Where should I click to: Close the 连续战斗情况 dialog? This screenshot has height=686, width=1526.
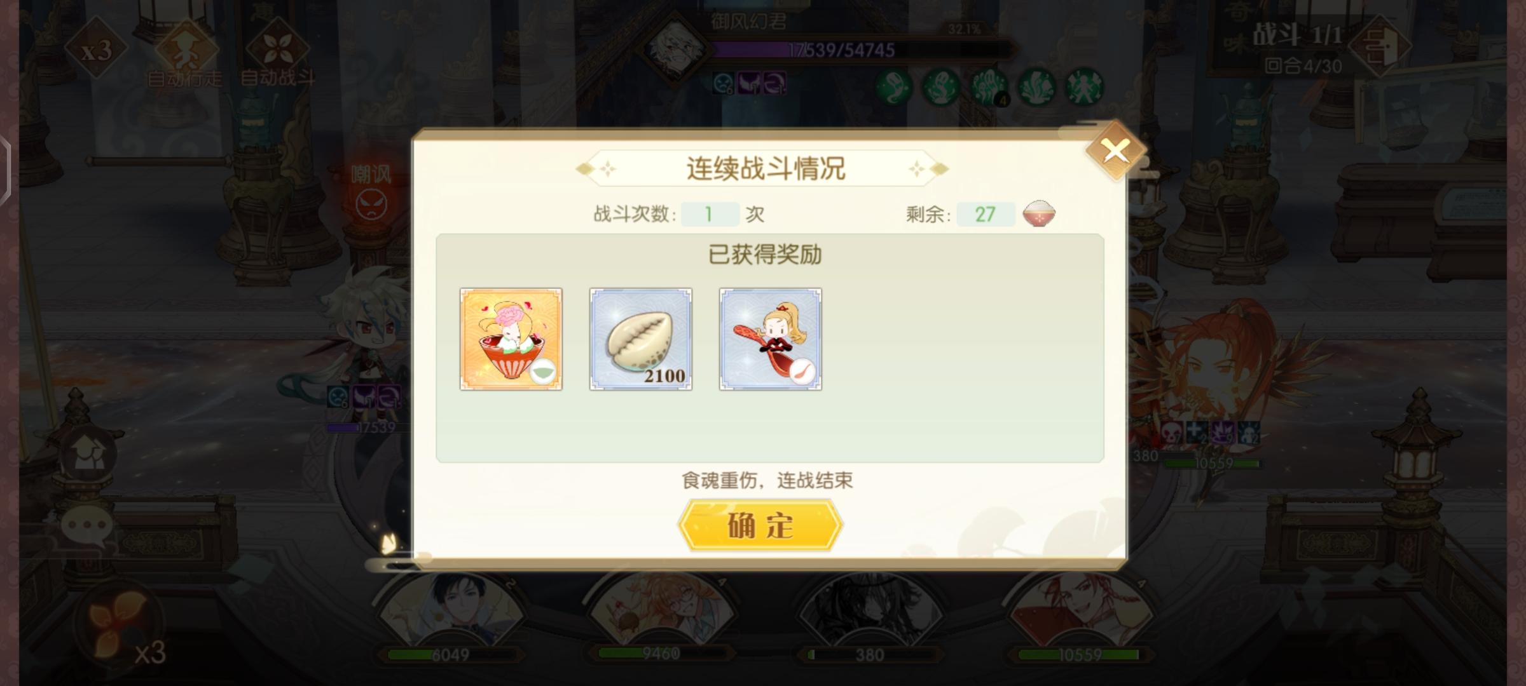coord(1116,151)
